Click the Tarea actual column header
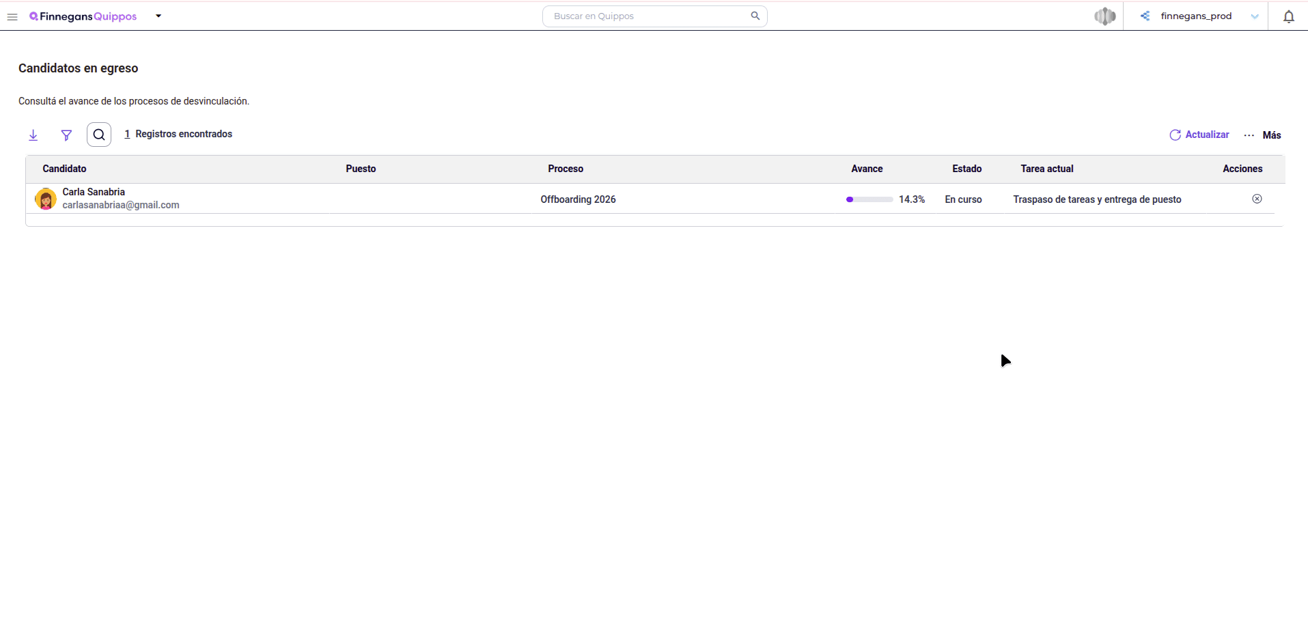Viewport: 1308px width, 629px height. pyautogui.click(x=1047, y=169)
